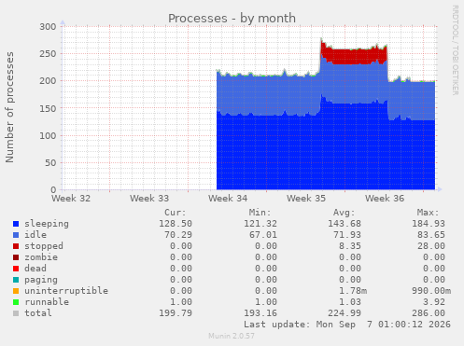Screen dimensions: 464x346
Task: Click the 'stopped' legend label
Action: 44,246
